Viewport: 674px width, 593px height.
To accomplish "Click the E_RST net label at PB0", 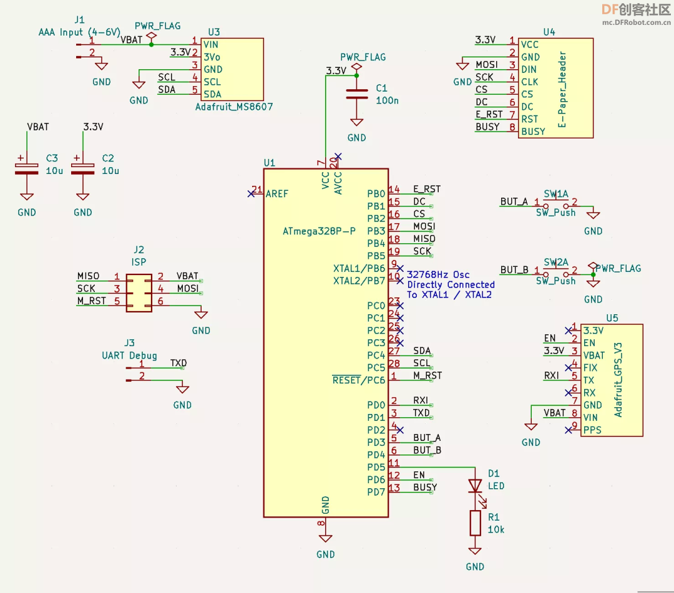I will 427,189.
